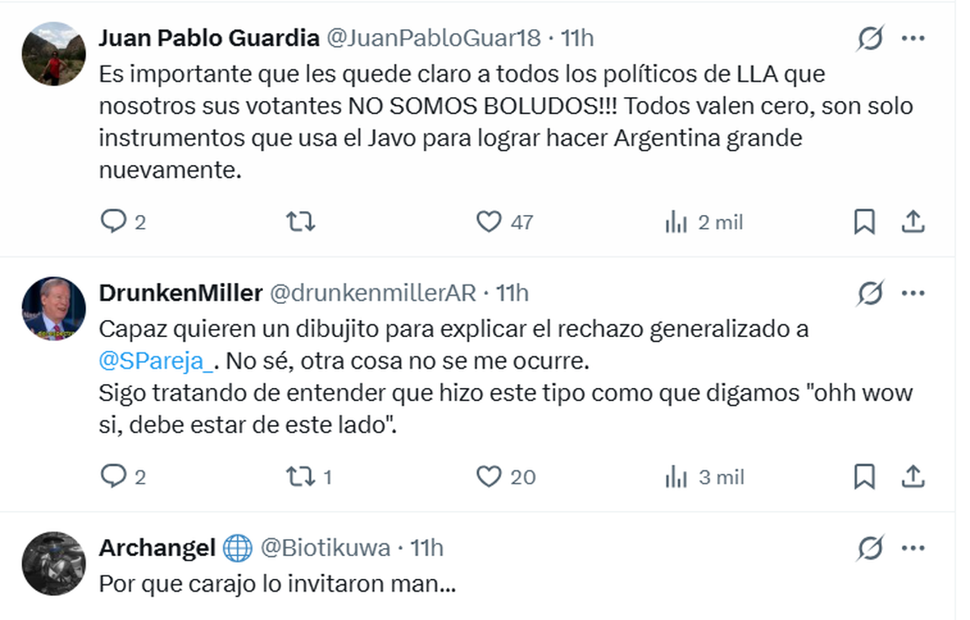Open the @drunkenmillerAR profile handle
970x620 pixels.
click(372, 293)
